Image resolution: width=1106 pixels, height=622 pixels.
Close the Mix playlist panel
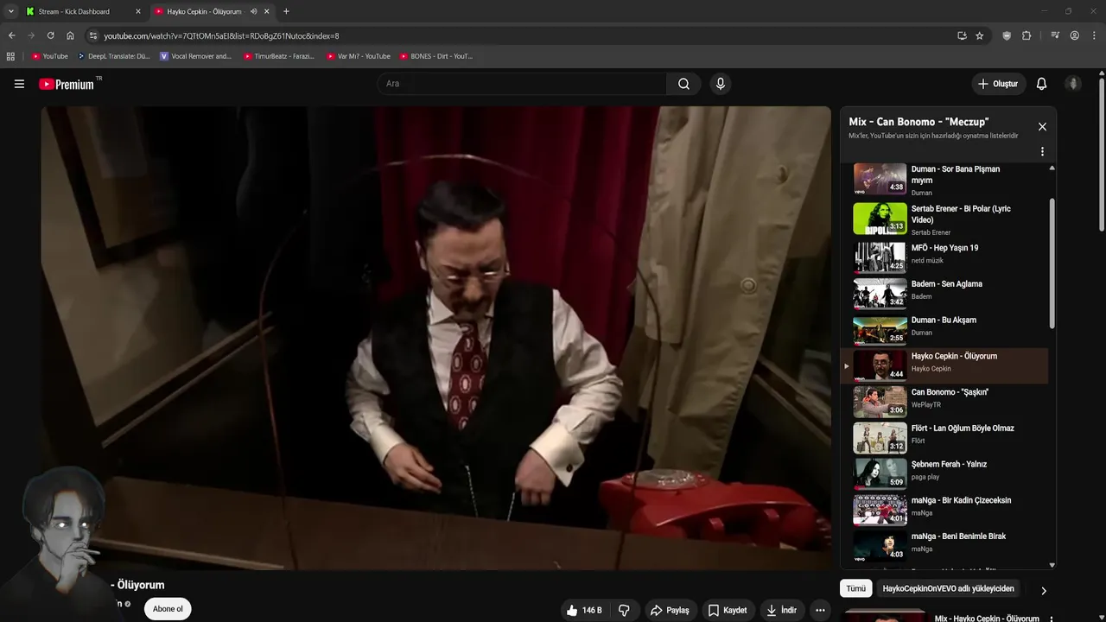pos(1042,127)
